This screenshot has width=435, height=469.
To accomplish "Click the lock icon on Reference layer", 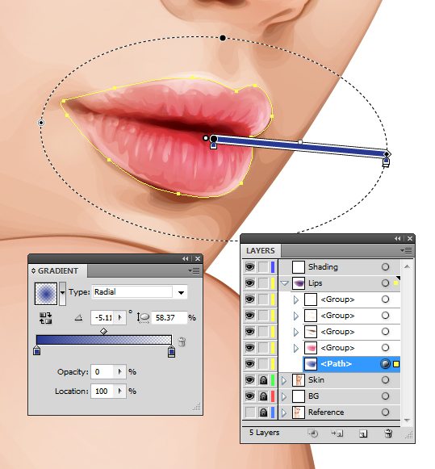I will [x=263, y=412].
